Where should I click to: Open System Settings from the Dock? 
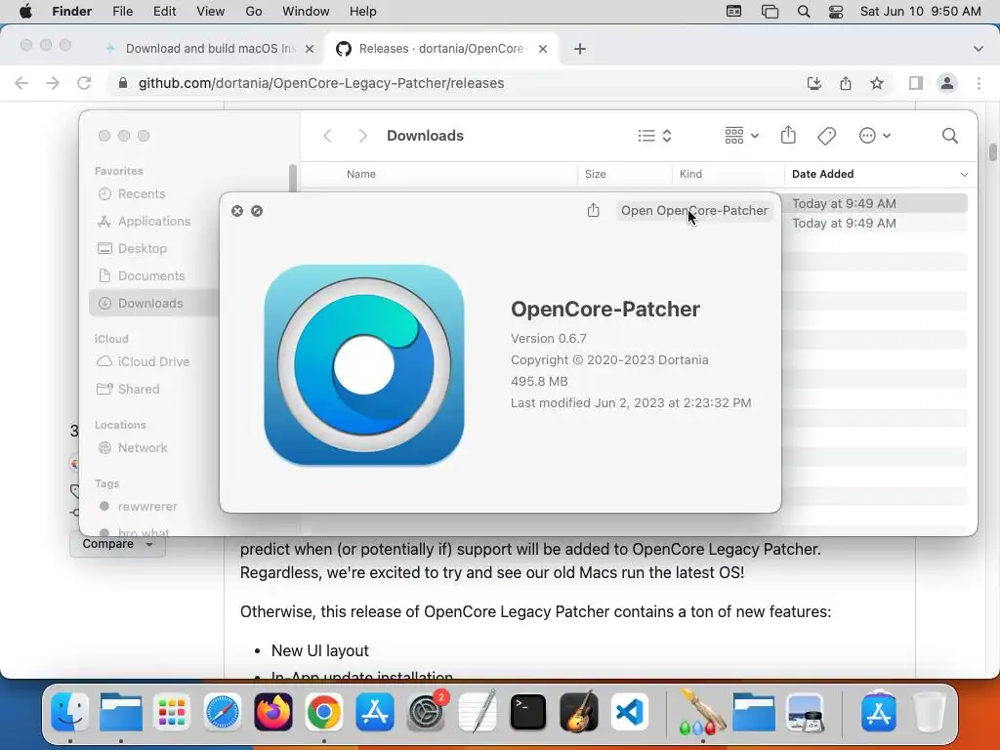point(426,712)
